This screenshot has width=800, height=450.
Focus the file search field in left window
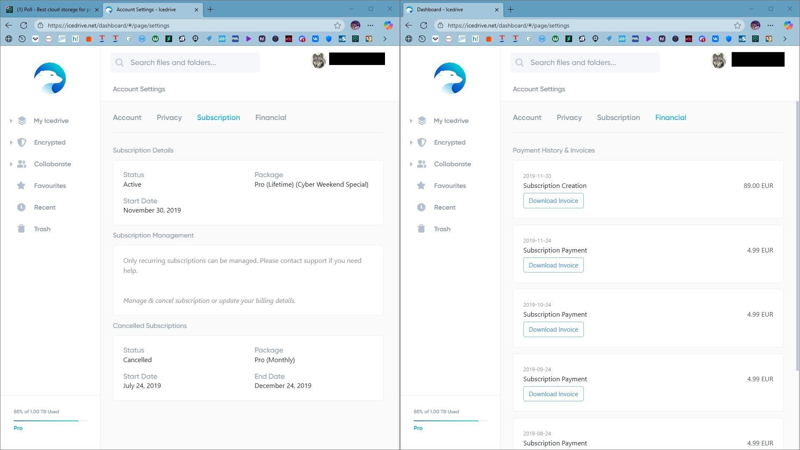click(185, 62)
